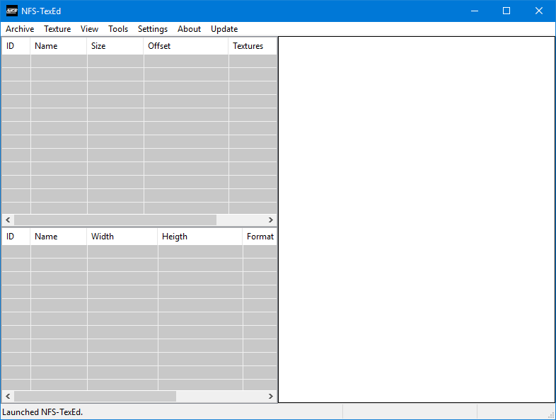Screen dimensions: 556x420
Task: Sort archive list by Offset column
Action: coord(185,46)
